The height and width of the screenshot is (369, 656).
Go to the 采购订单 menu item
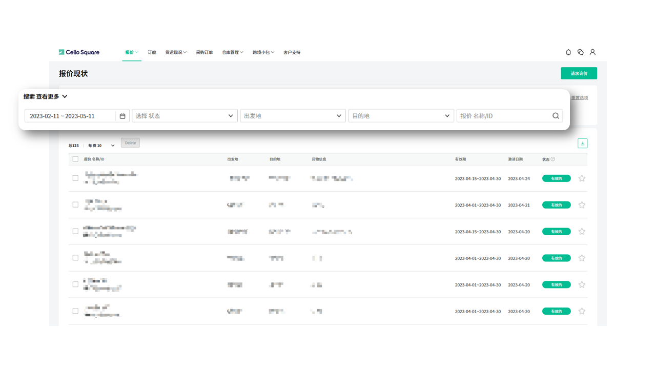coord(204,52)
